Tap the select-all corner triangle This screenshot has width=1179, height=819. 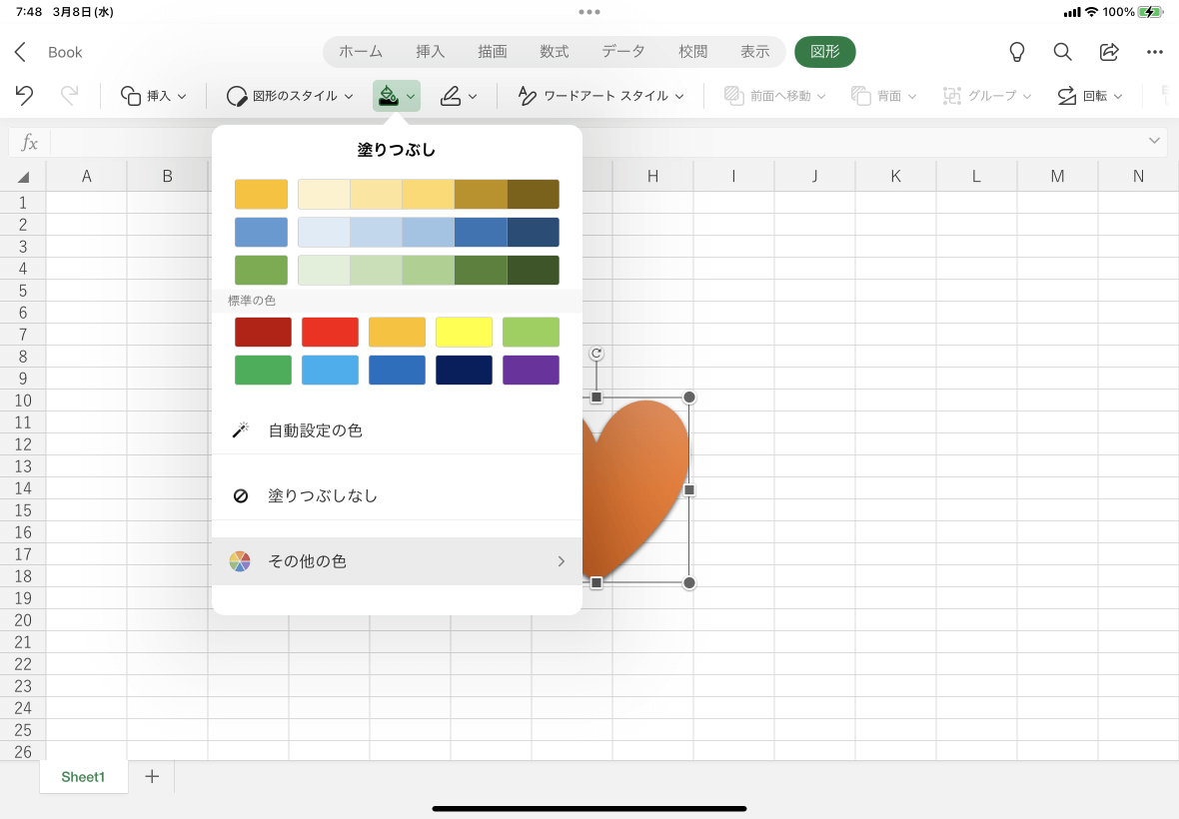23,177
